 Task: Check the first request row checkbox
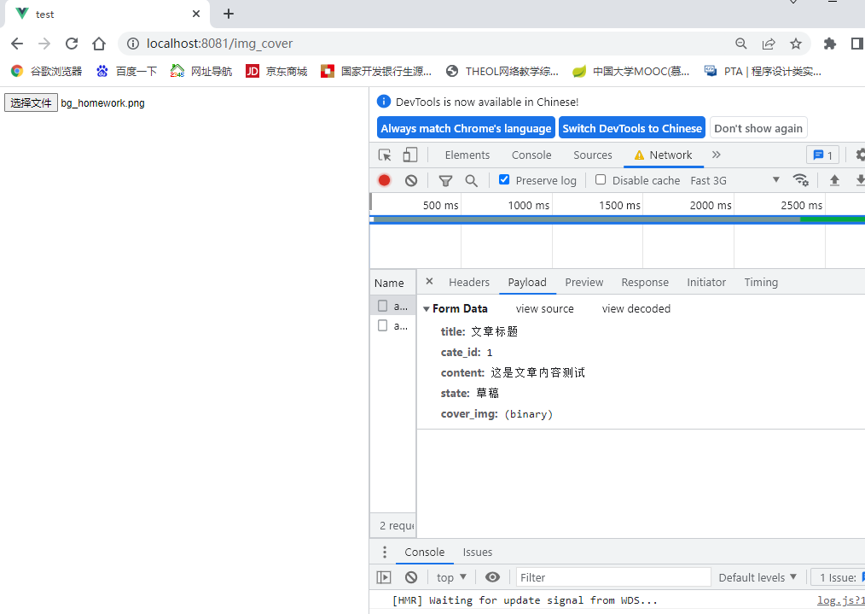click(381, 305)
